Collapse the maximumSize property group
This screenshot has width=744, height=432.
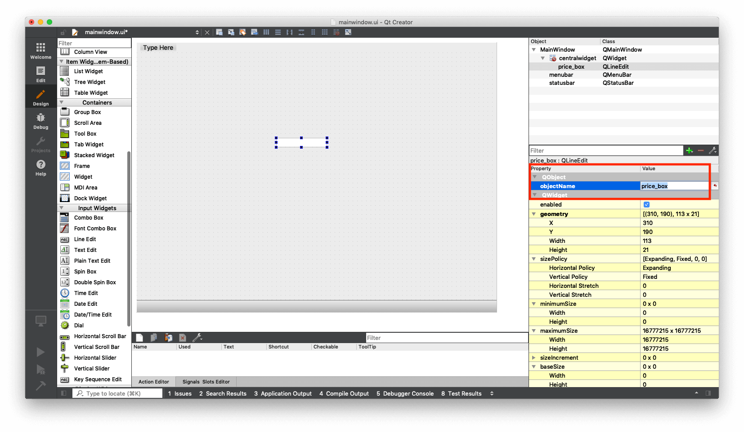534,331
